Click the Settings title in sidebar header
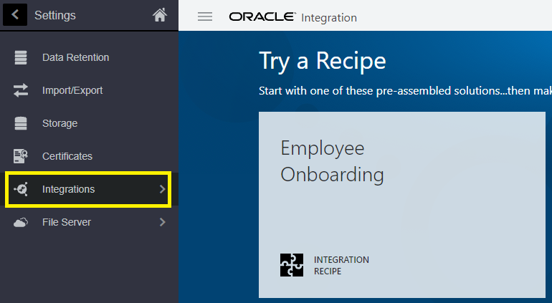Image resolution: width=552 pixels, height=303 pixels. 54,15
